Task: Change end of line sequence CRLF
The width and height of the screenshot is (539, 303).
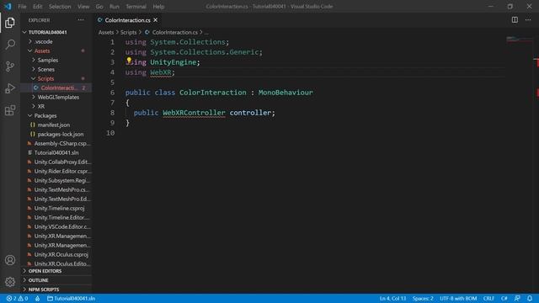Action: [x=488, y=298]
